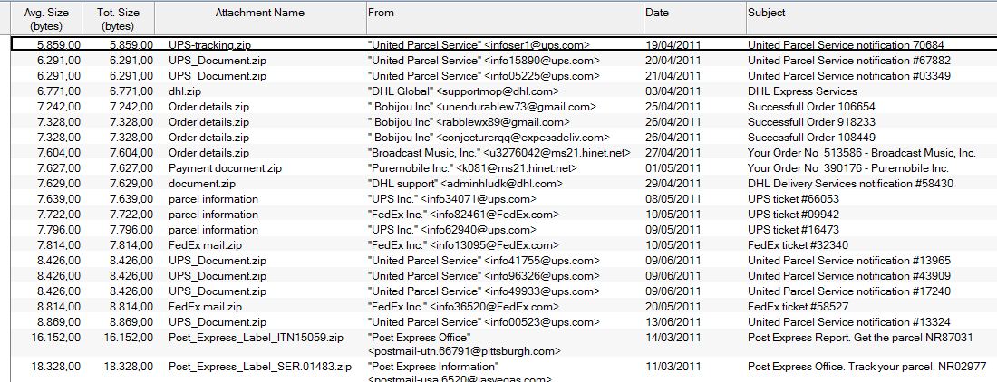The width and height of the screenshot is (997, 382).
Task: Click the date 13/06/2011
Action: (x=673, y=321)
